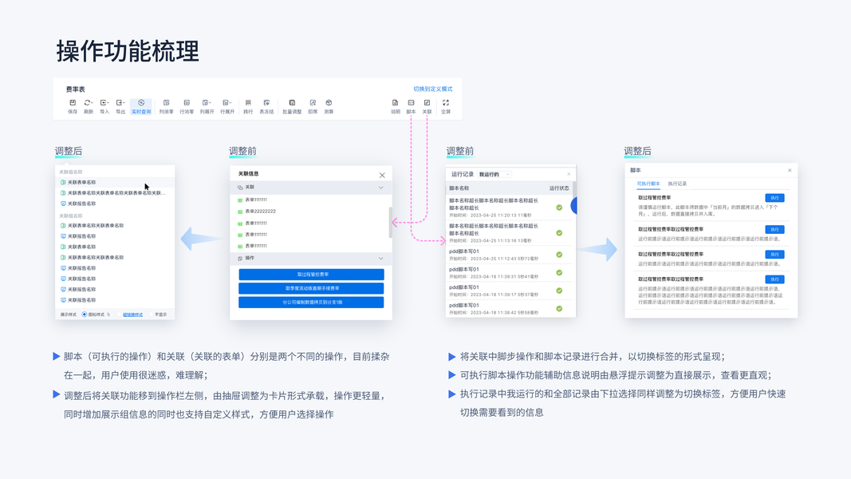Close the 运行记录 panel
This screenshot has width=851, height=479.
569,174
